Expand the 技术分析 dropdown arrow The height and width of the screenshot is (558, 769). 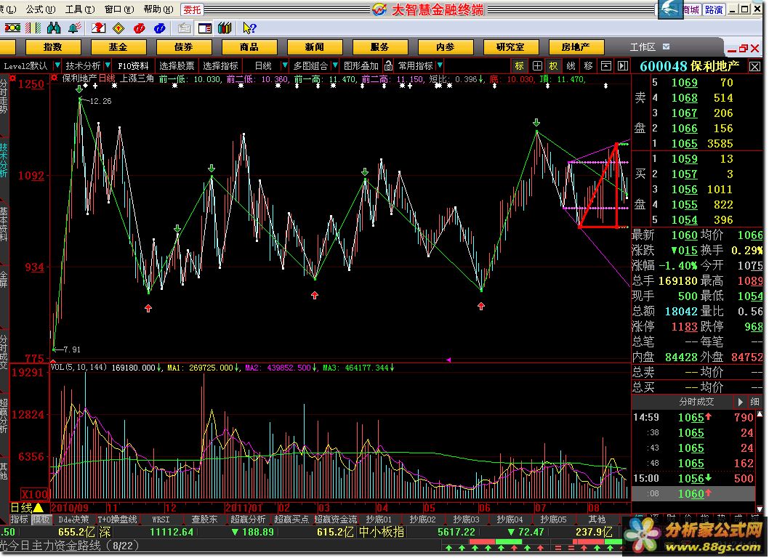[x=108, y=65]
